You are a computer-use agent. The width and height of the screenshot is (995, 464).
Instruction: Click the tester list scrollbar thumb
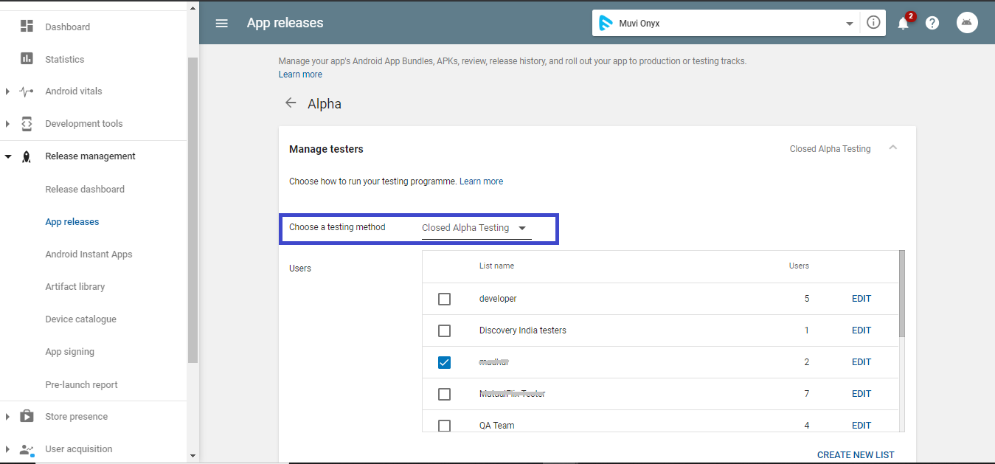902,294
